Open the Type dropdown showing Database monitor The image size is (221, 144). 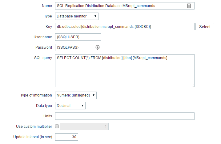tap(77, 16)
